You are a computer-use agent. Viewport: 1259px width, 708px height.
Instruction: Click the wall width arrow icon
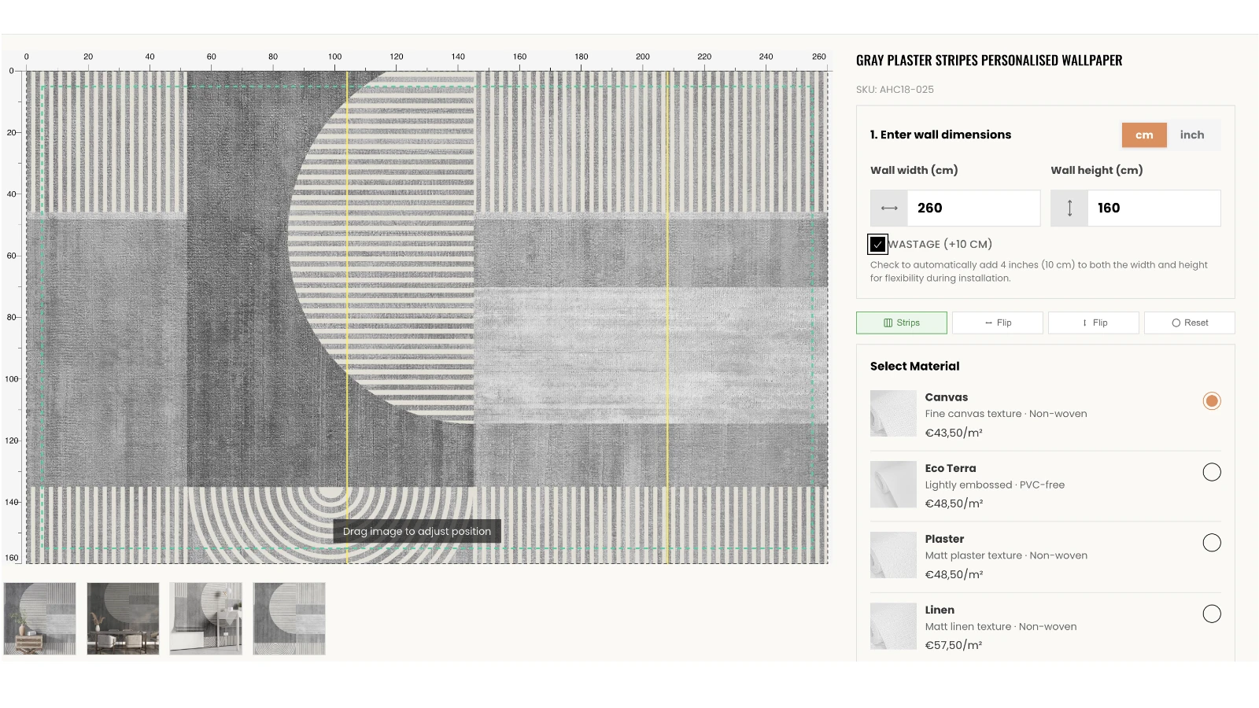coord(889,208)
